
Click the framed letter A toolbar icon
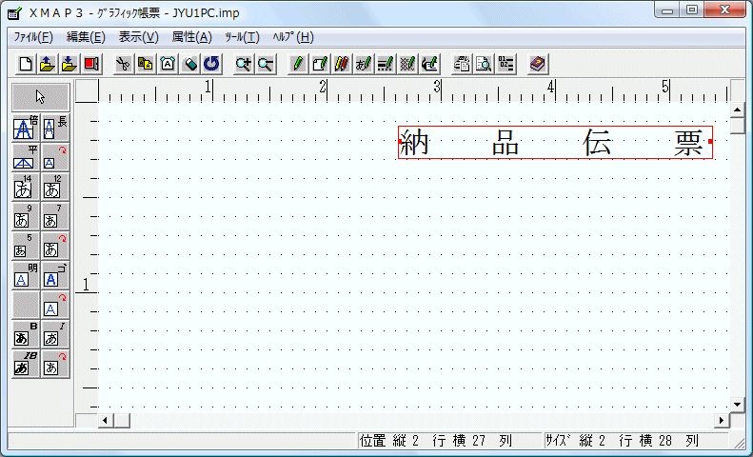point(168,64)
